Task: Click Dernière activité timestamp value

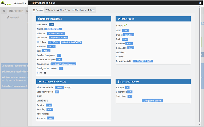Action: (x=143, y=61)
